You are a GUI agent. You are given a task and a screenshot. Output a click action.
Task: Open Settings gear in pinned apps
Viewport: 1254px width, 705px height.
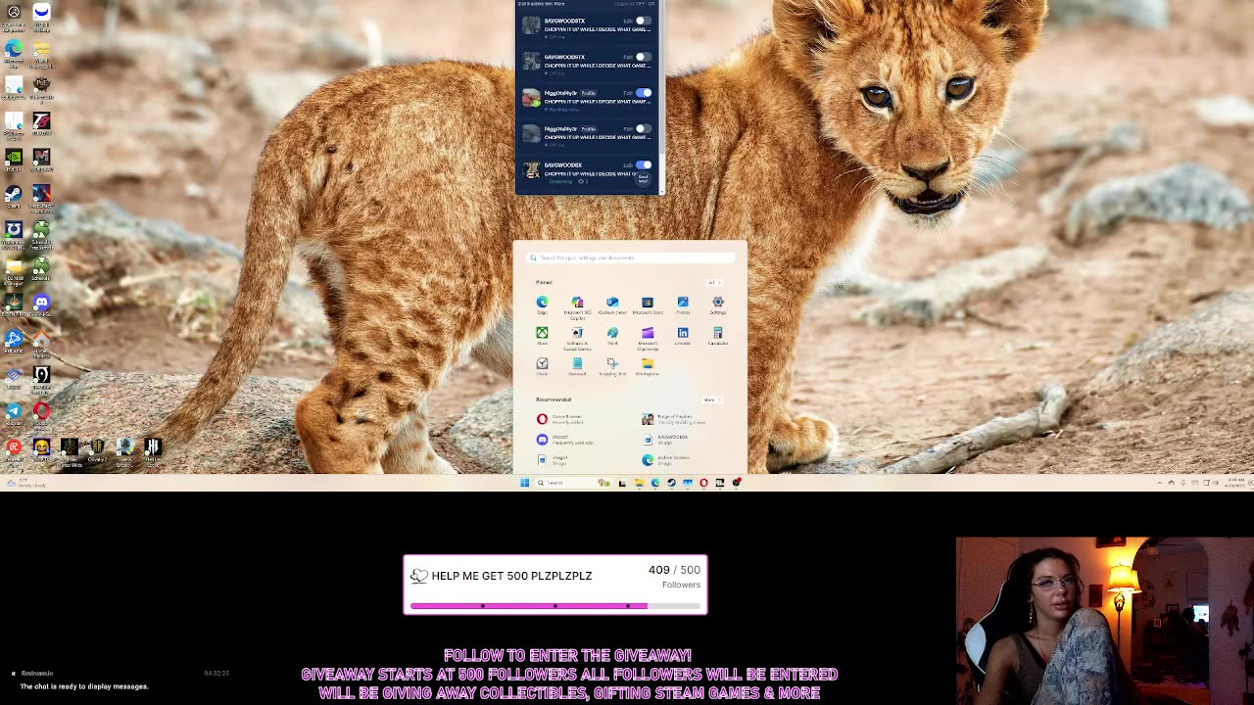718,305
